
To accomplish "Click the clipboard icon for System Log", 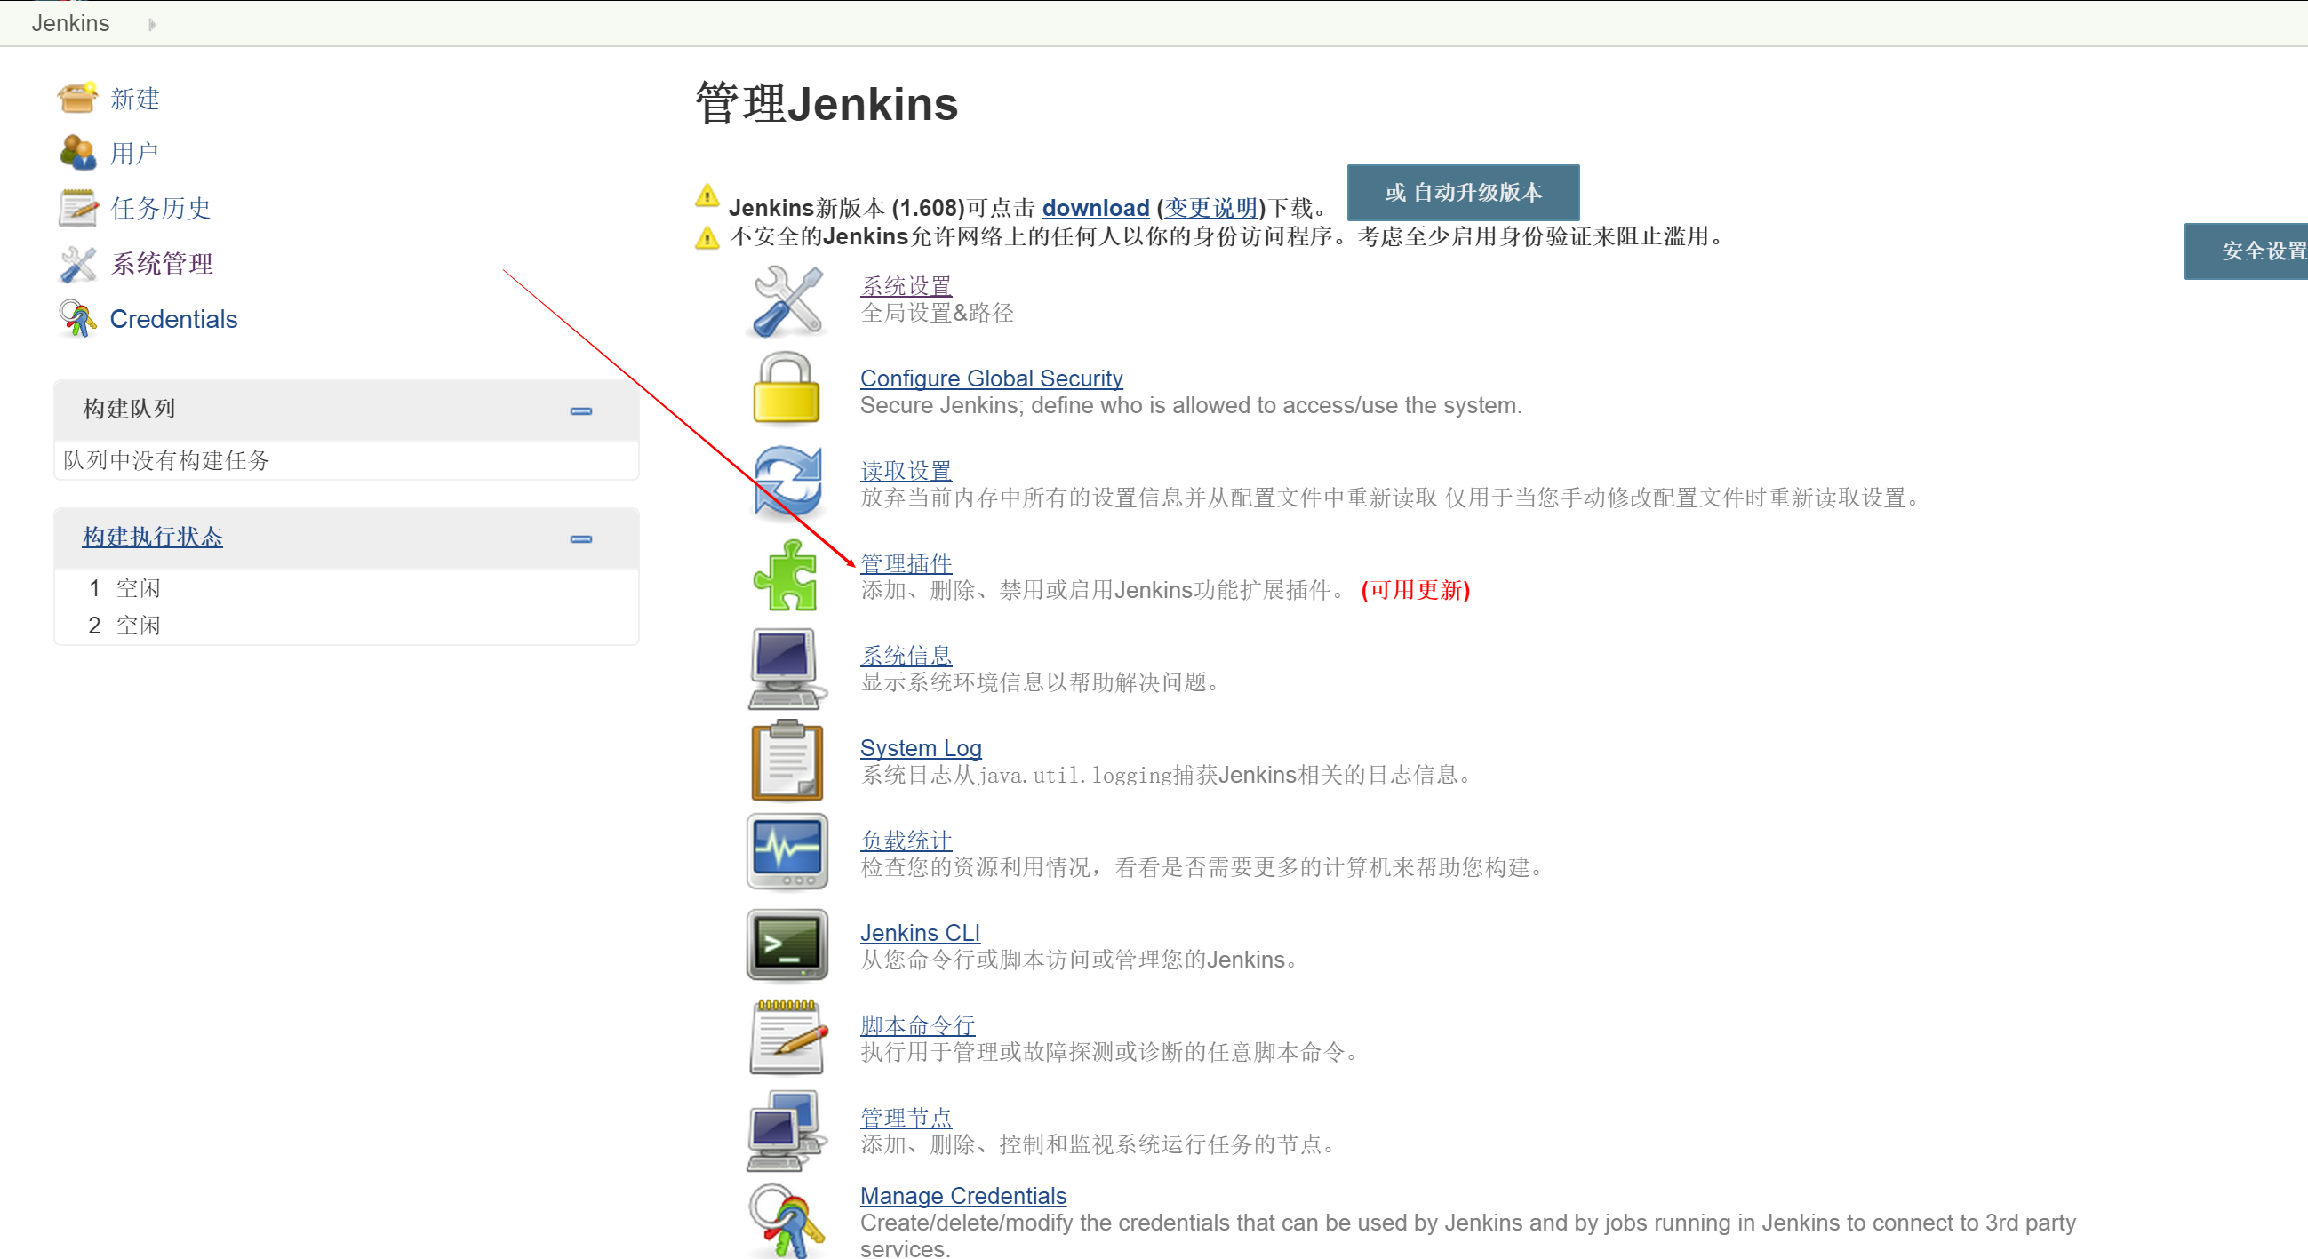I will pos(787,761).
